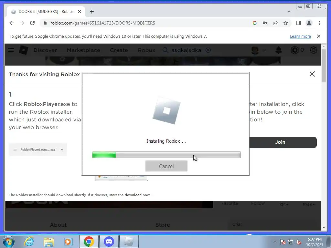
Task: Open the Chrome three-dot menu
Action: (319, 23)
